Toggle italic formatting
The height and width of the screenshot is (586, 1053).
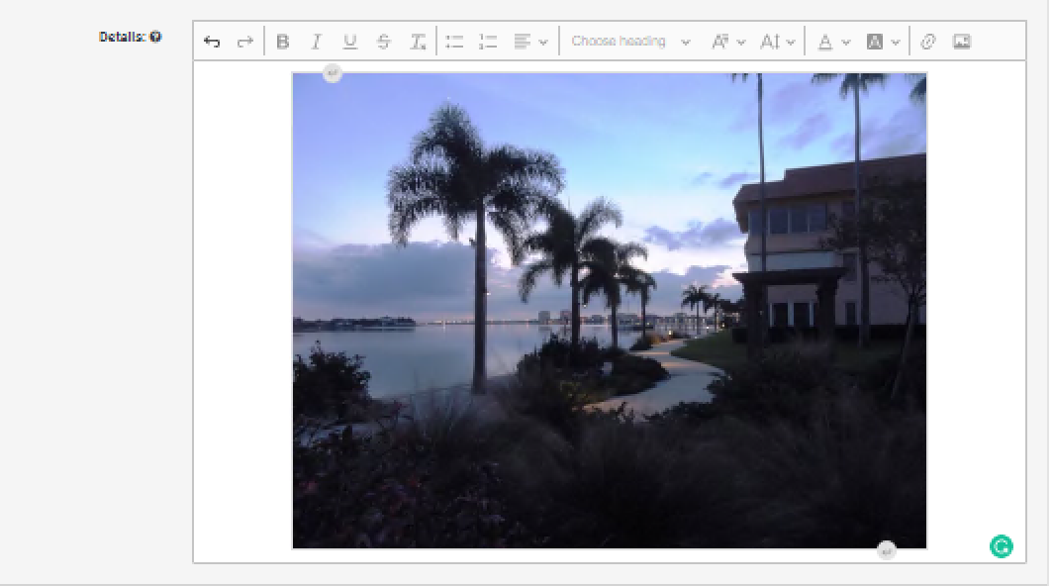[x=317, y=42]
